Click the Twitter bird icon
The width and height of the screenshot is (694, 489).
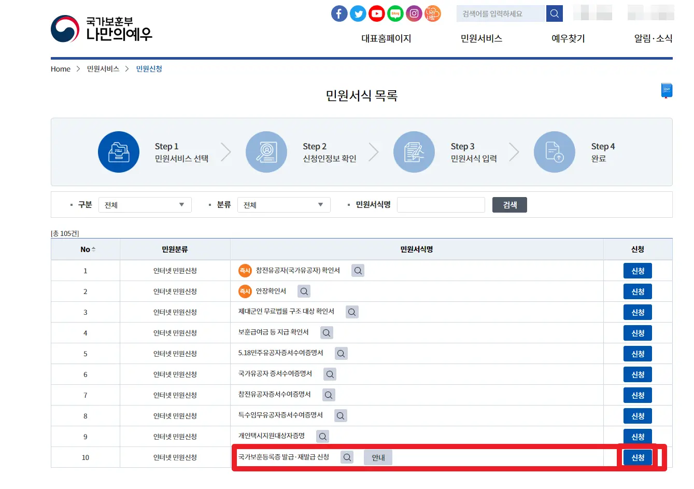(358, 13)
